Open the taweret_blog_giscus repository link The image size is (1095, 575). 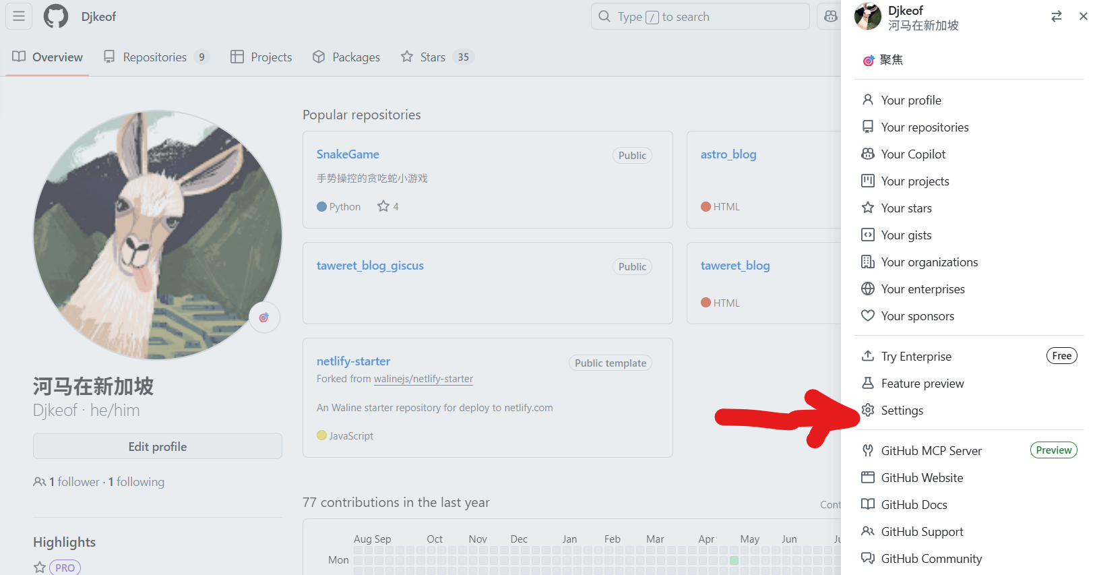pos(370,266)
